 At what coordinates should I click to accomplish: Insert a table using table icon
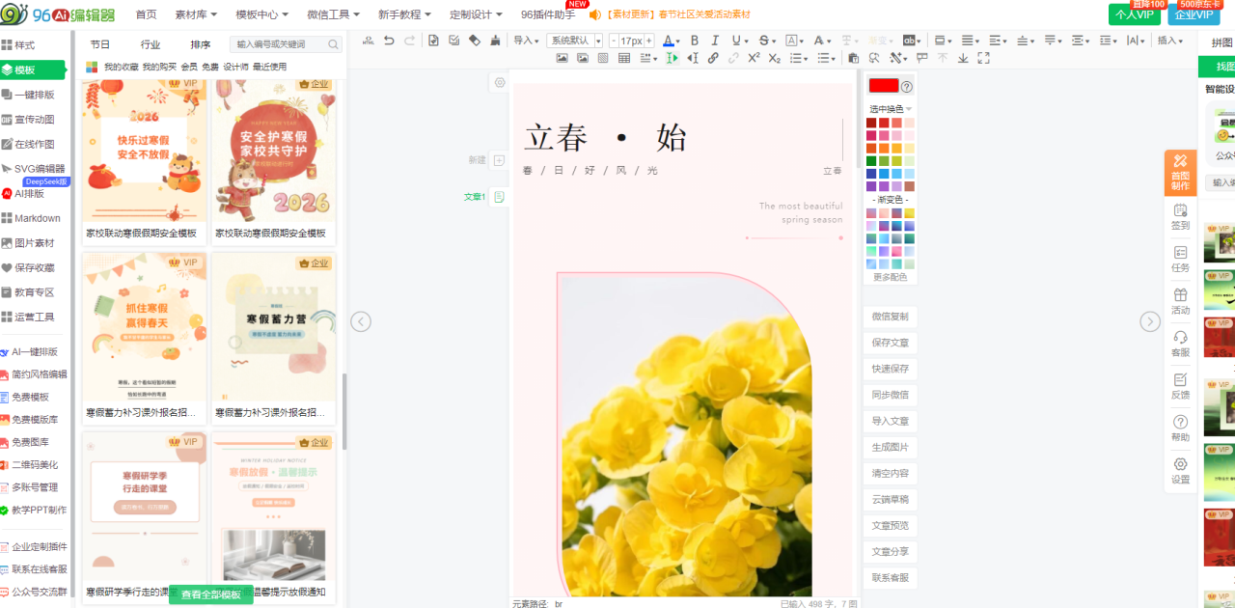(x=624, y=58)
